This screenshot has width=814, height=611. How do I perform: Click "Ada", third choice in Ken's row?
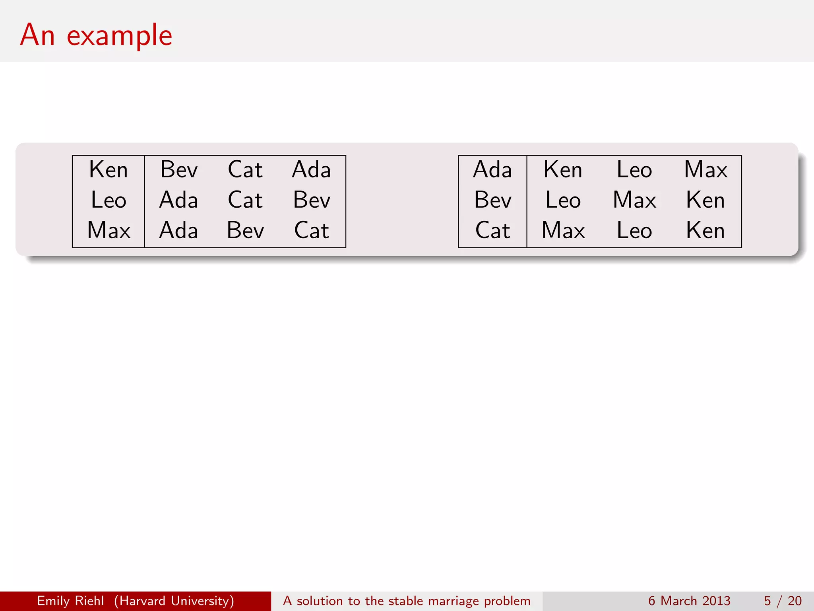point(312,170)
